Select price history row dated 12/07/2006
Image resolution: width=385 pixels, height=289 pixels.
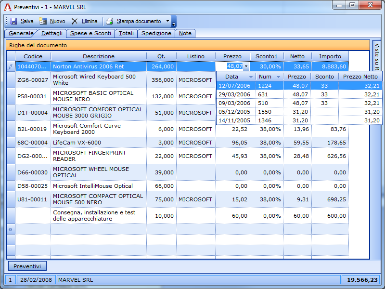pyautogui.click(x=299, y=86)
